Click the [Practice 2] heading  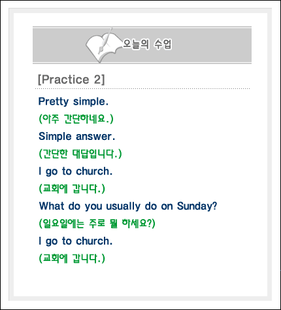(71, 79)
